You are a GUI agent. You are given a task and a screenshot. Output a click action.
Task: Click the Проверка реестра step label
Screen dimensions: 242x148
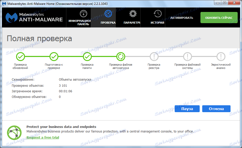coord(154,66)
